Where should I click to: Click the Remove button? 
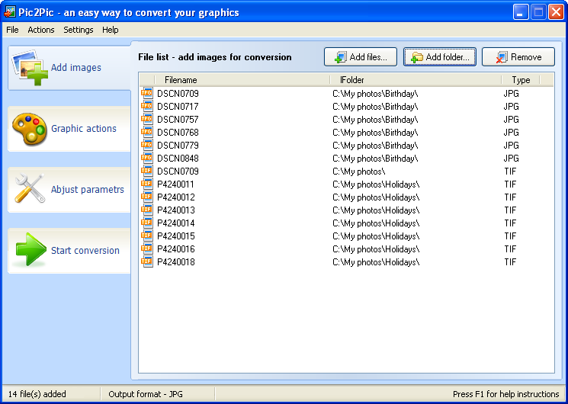point(518,57)
